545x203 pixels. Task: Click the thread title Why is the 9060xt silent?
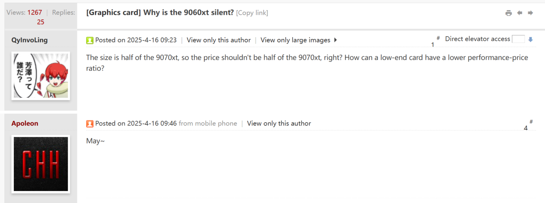coord(188,13)
